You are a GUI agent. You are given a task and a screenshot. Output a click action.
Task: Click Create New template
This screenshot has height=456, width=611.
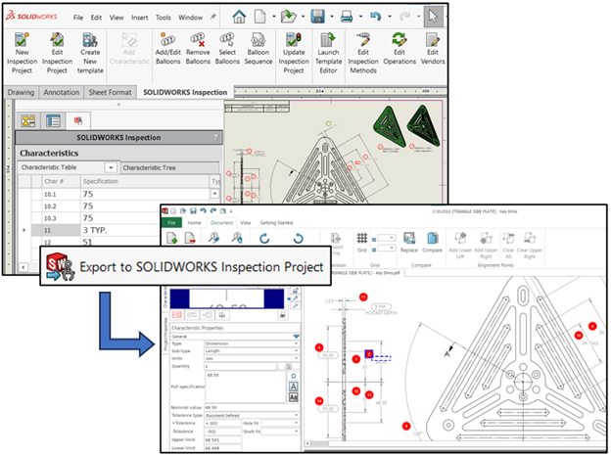[x=90, y=53]
